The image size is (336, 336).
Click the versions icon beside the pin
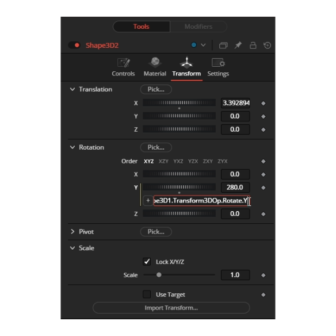[223, 45]
